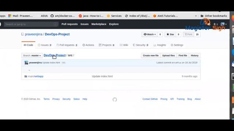The width and height of the screenshot is (234, 131).
Task: Click the Fork button
Action: pyautogui.click(x=189, y=34)
